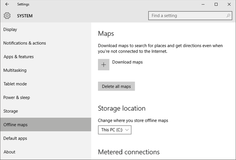The height and width of the screenshot is (160, 236).
Task: Open Storage settings
Action: (46, 111)
